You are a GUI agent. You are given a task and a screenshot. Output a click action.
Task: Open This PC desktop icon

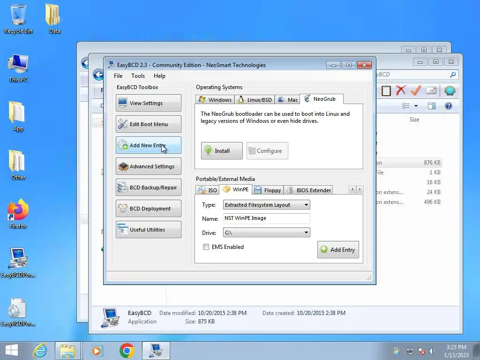point(18,68)
